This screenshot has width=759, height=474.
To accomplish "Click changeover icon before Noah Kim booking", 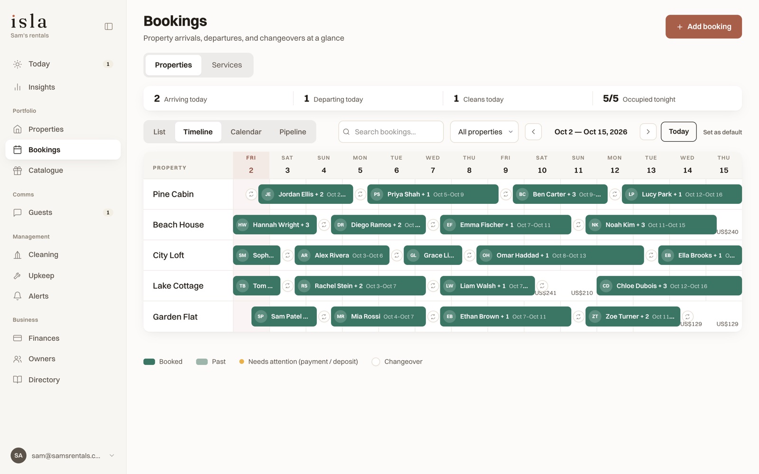I will pyautogui.click(x=578, y=225).
